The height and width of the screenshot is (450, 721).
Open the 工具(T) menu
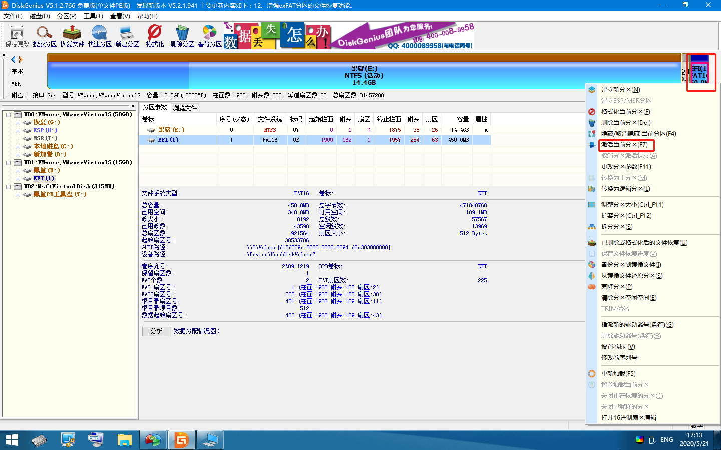(x=93, y=16)
